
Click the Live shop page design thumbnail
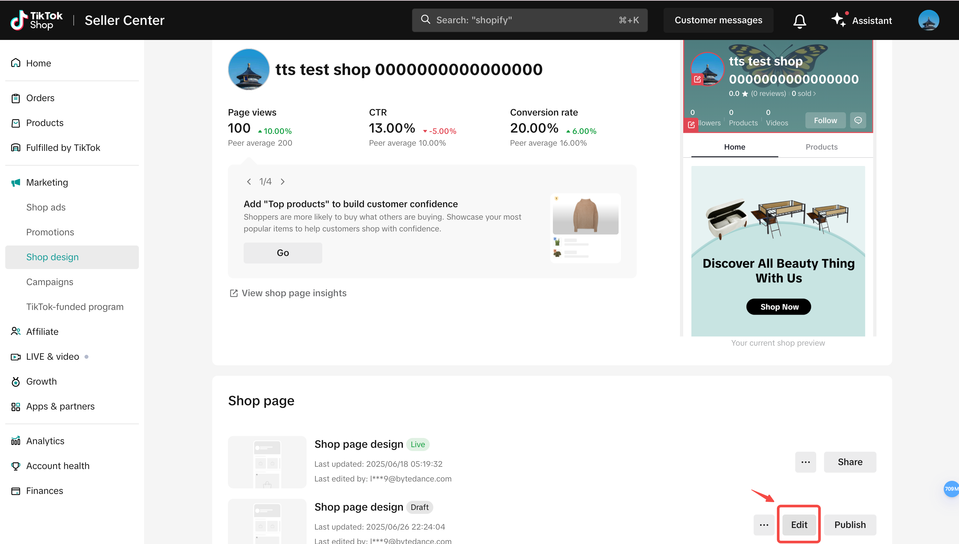pyautogui.click(x=267, y=462)
